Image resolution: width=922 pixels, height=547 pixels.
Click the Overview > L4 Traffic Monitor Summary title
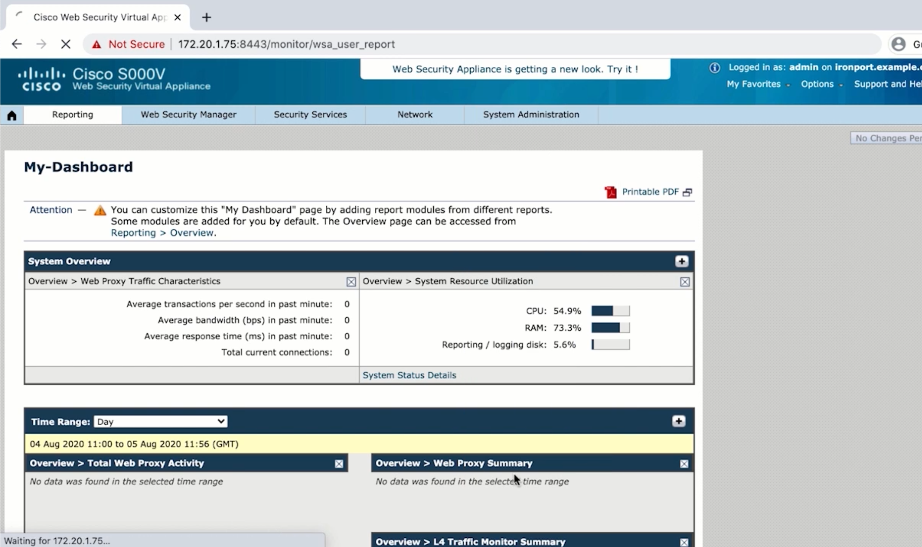point(471,542)
